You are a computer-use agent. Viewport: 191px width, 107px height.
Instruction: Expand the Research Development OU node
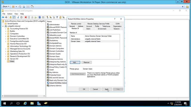coord(6,56)
